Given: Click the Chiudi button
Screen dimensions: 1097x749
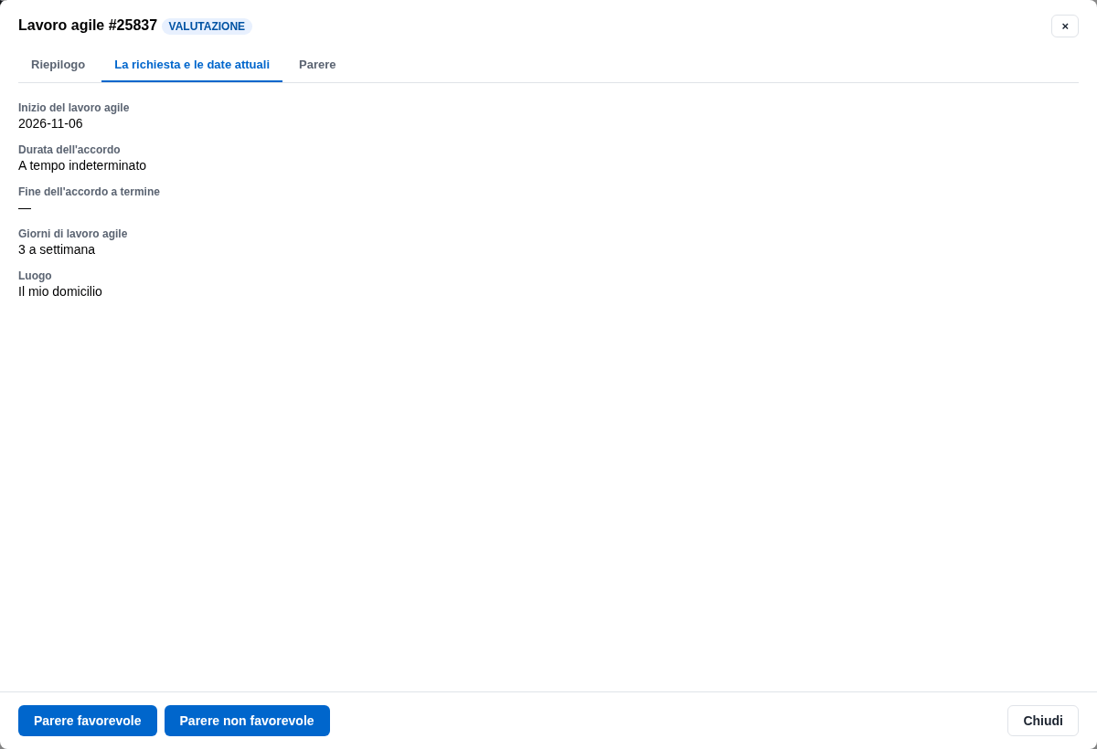Looking at the screenshot, I should pos(1043,721).
